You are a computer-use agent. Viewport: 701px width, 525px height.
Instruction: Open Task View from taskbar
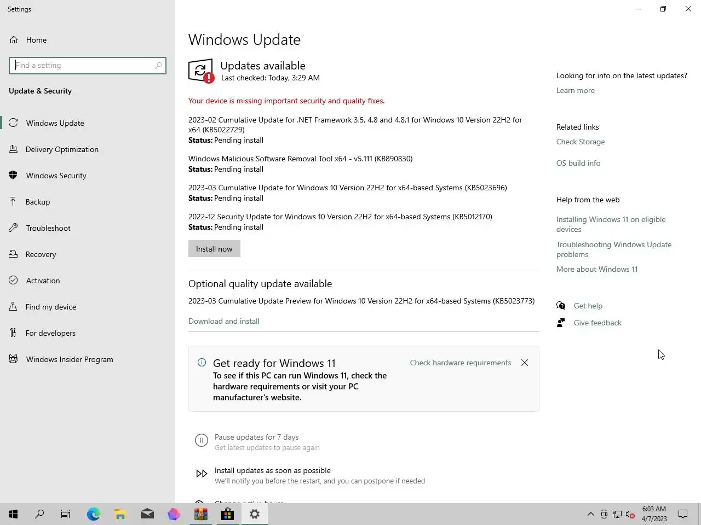(x=66, y=514)
